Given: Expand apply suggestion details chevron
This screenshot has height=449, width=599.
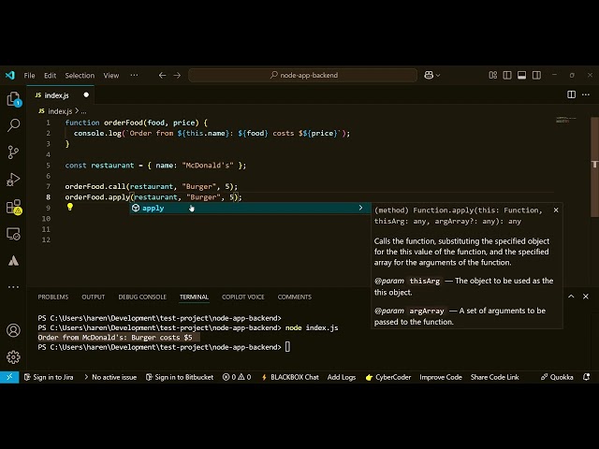Looking at the screenshot, I should coord(360,208).
